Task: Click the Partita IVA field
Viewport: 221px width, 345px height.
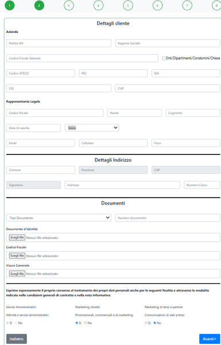Action: 59,43
